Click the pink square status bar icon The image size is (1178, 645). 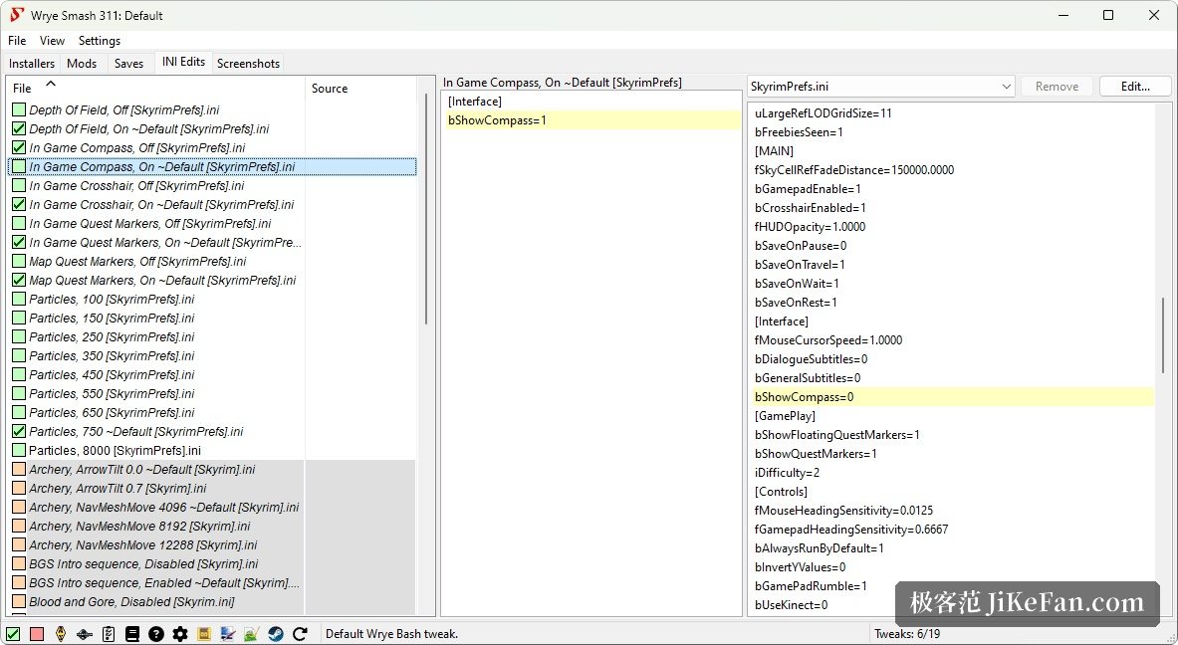pos(36,634)
